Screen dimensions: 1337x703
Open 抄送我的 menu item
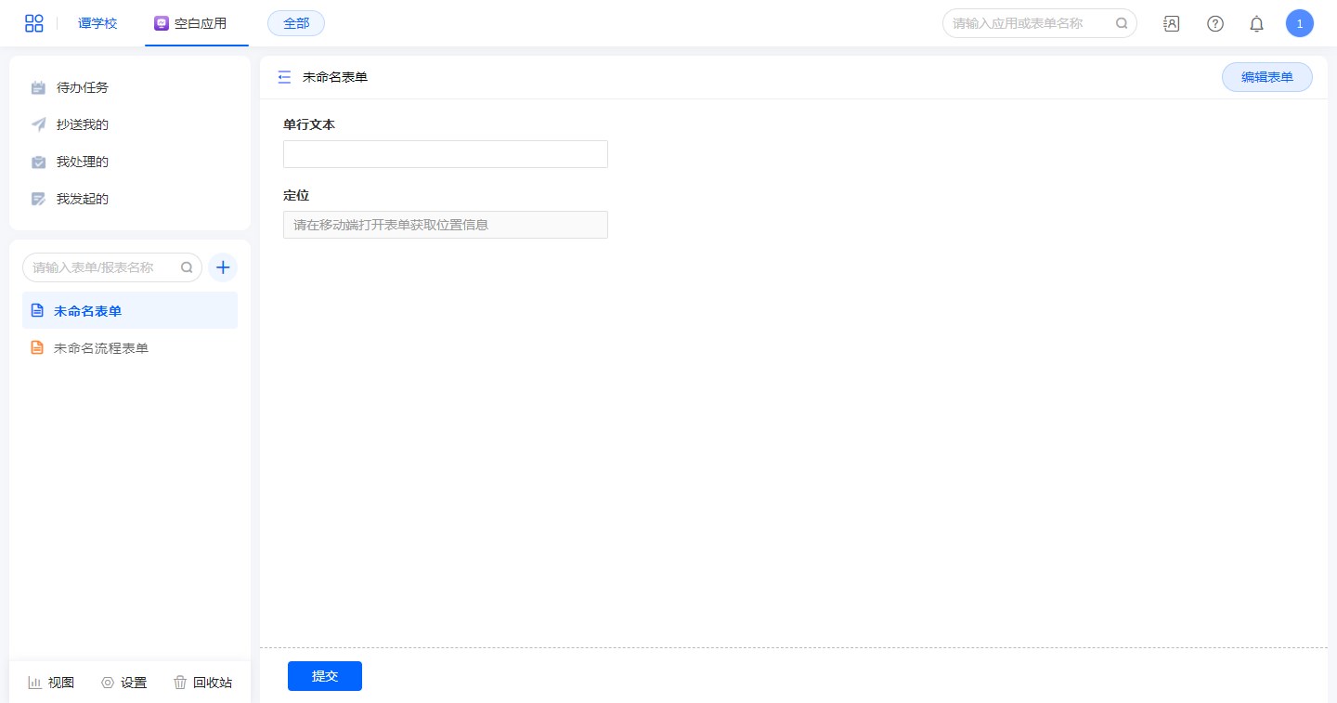click(82, 124)
